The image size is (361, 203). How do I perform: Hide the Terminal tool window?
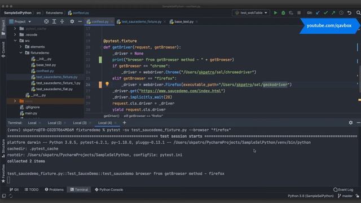pos(359,123)
